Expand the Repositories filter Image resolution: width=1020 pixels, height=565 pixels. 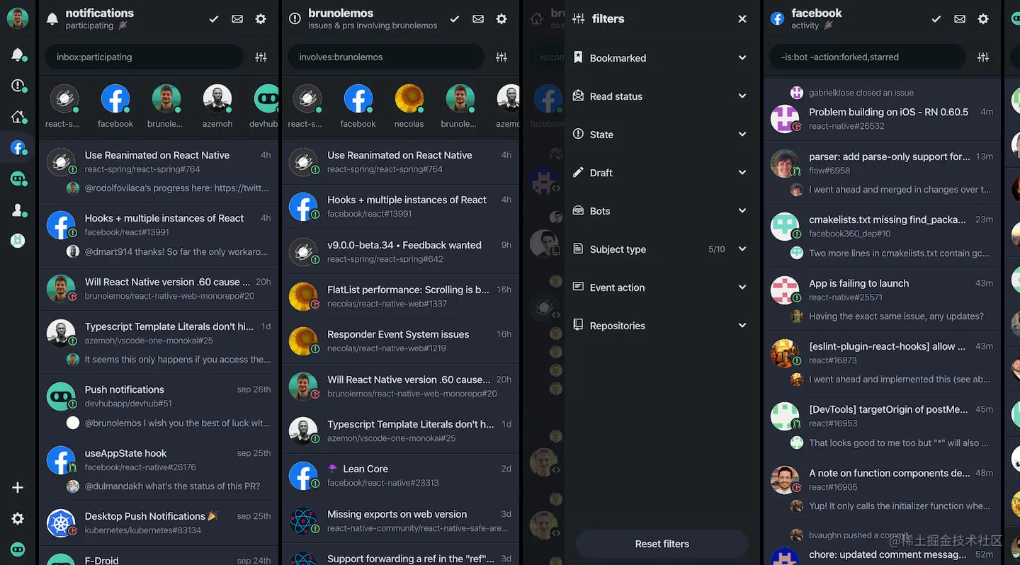pos(662,326)
